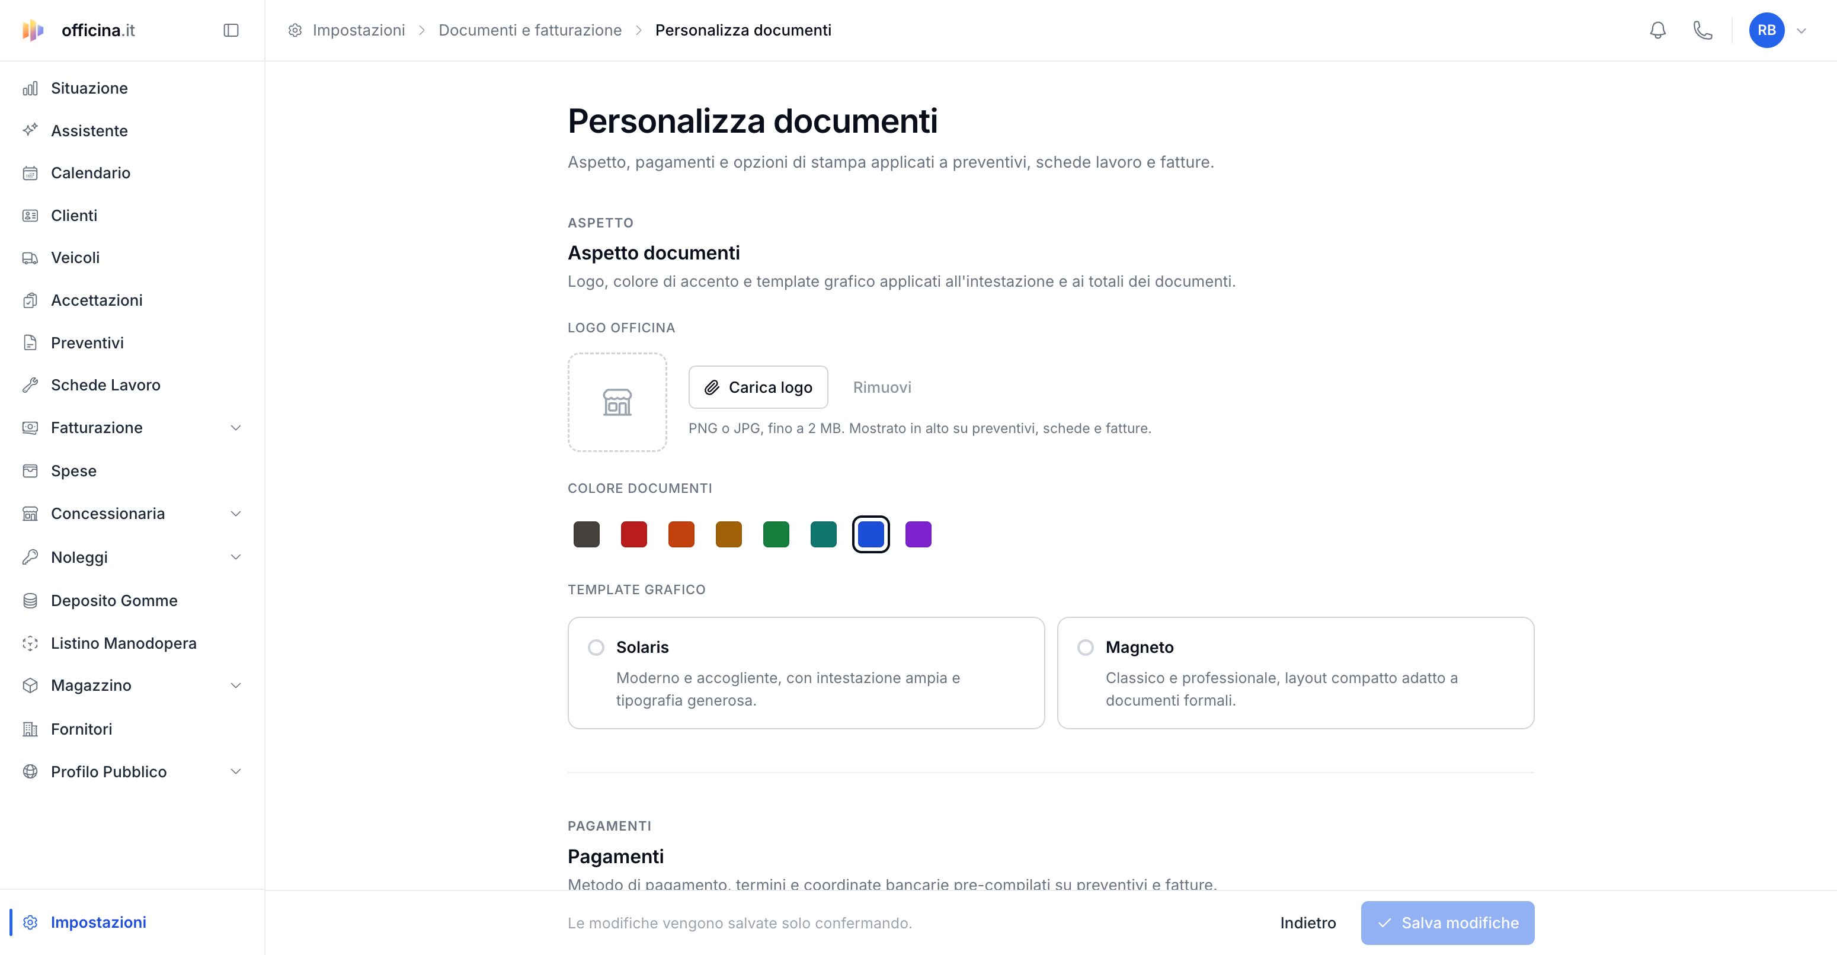Click the Situazione bar chart icon
This screenshot has height=955, width=1837.
point(30,88)
